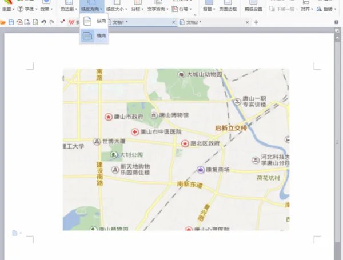The height and width of the screenshot is (260, 343).
Task: Click the 页面边框 page border icon
Action: coord(228,2)
